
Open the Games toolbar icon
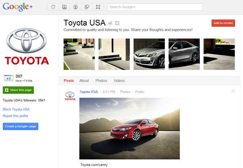[x=98, y=7]
